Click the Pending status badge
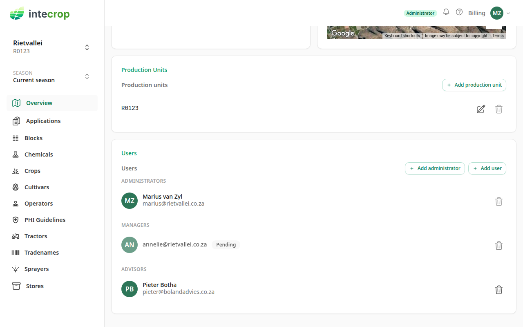This screenshot has height=327, width=523. [226, 245]
